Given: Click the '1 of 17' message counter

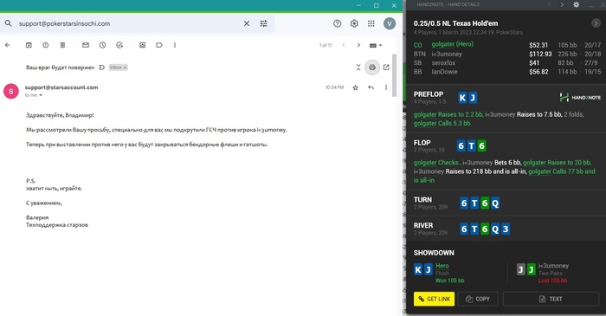Looking at the screenshot, I should 326,45.
